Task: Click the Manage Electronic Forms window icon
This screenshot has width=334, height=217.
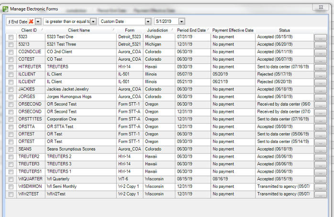Action: coord(5,7)
